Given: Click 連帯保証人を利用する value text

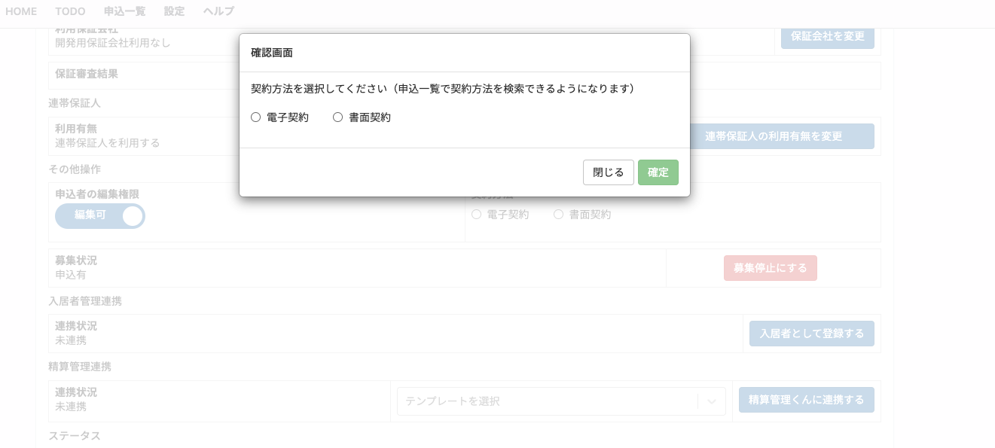Looking at the screenshot, I should point(108,143).
